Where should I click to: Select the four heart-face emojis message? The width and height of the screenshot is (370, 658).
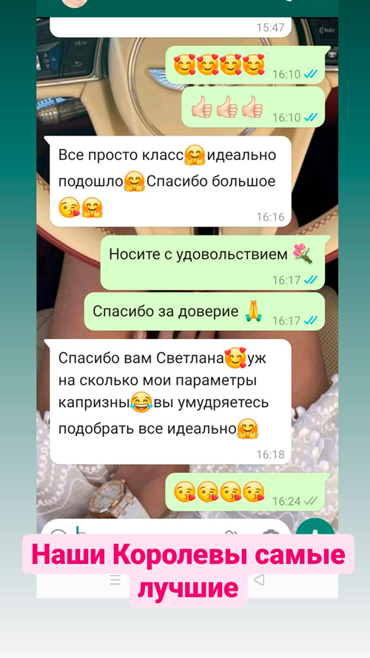tap(248, 65)
